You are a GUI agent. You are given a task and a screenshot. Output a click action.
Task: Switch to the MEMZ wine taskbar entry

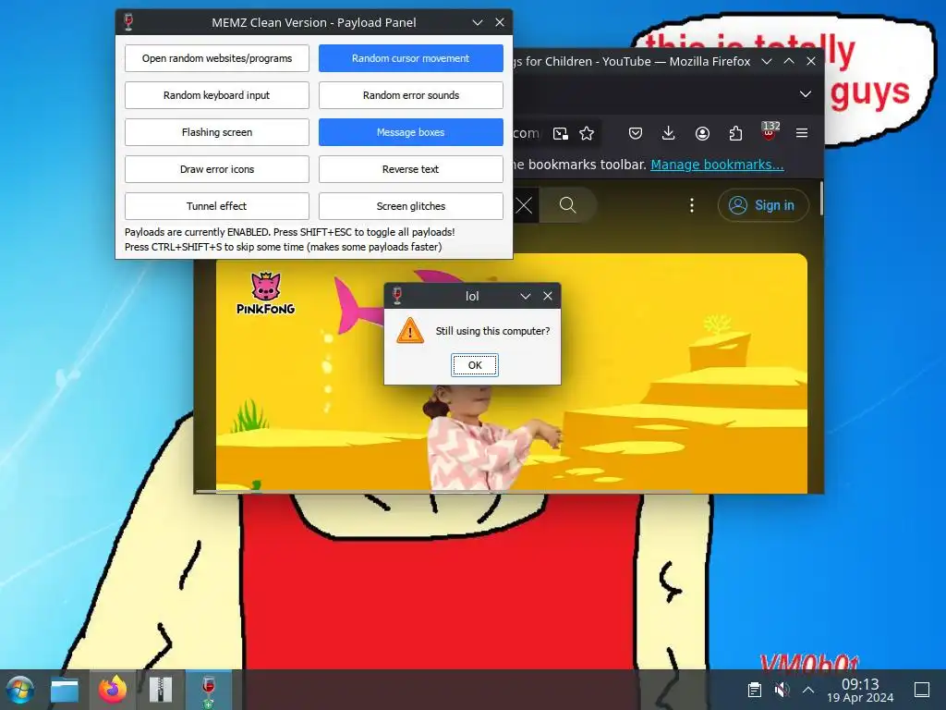(208, 690)
